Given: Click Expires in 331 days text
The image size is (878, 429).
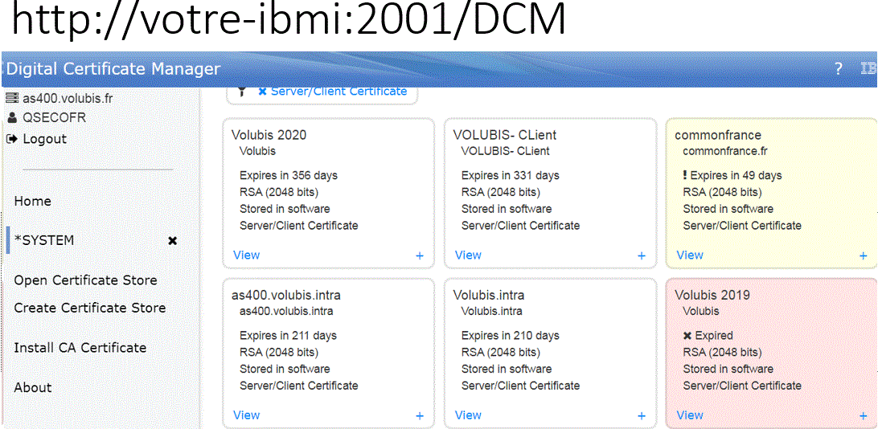Looking at the screenshot, I should tap(510, 176).
